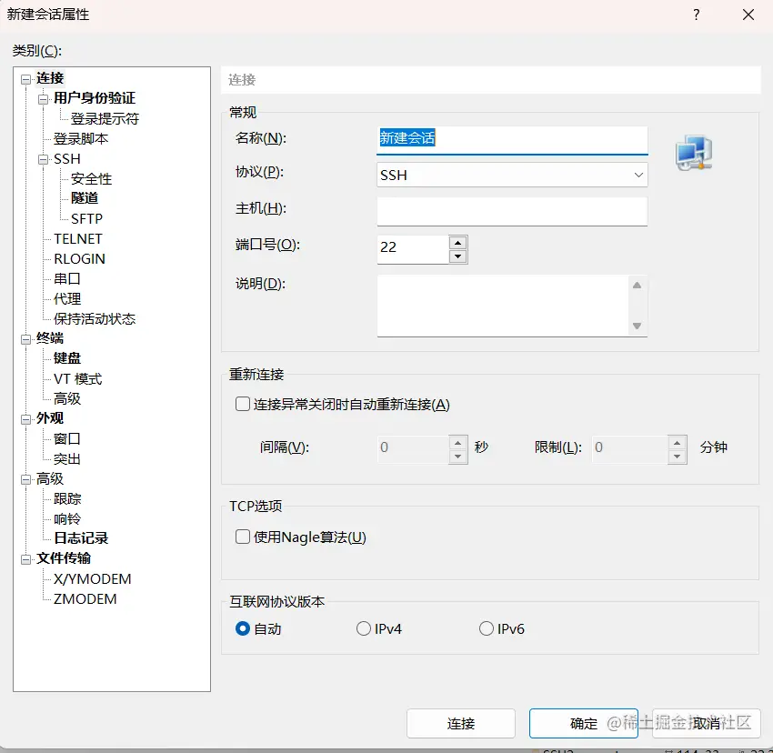The width and height of the screenshot is (773, 753).
Task: Click the 说明 text area
Action: click(x=503, y=306)
